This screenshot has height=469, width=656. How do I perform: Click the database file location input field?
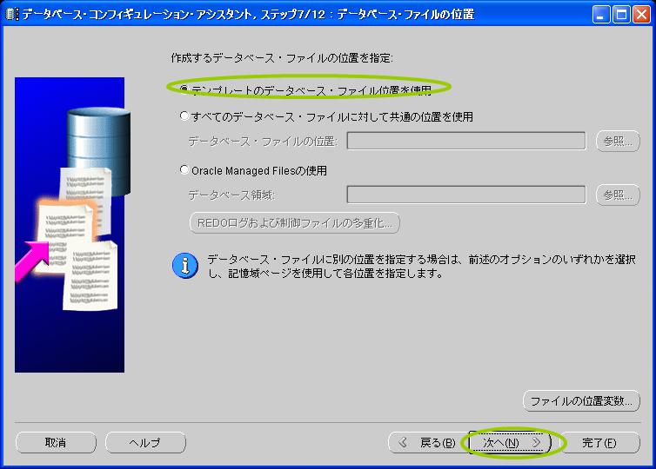click(466, 141)
